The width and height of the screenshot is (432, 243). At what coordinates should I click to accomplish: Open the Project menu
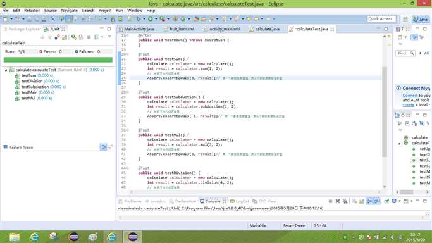tap(105, 11)
